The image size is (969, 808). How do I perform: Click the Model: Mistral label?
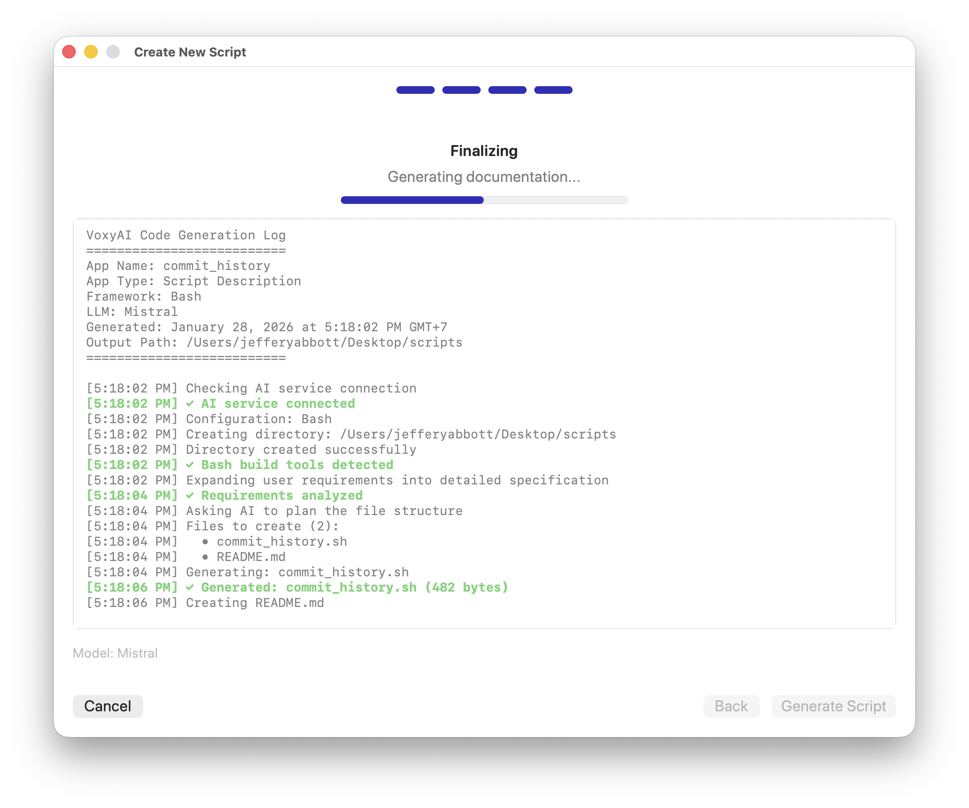click(x=115, y=653)
